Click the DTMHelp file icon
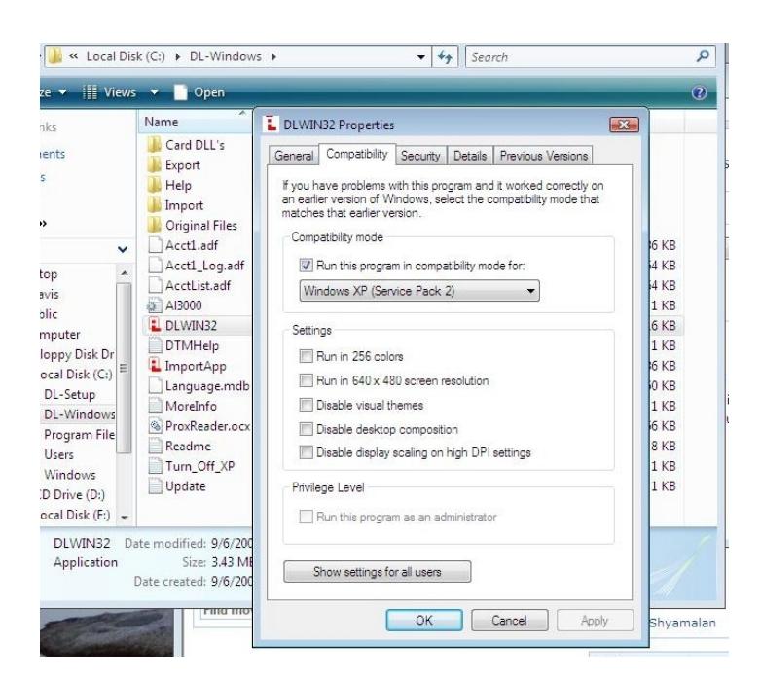This screenshot has height=680, width=761. pyautogui.click(x=155, y=345)
